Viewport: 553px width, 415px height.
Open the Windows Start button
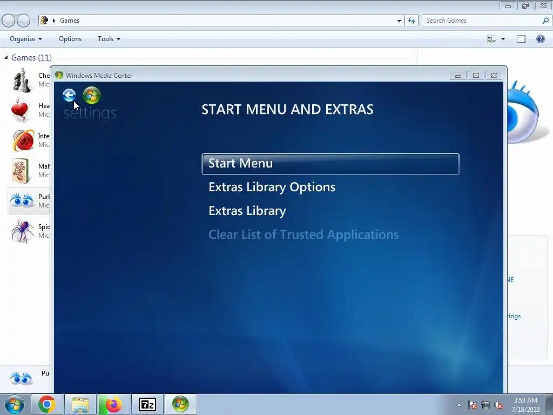pyautogui.click(x=15, y=404)
